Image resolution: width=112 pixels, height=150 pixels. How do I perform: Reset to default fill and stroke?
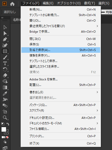3,124
